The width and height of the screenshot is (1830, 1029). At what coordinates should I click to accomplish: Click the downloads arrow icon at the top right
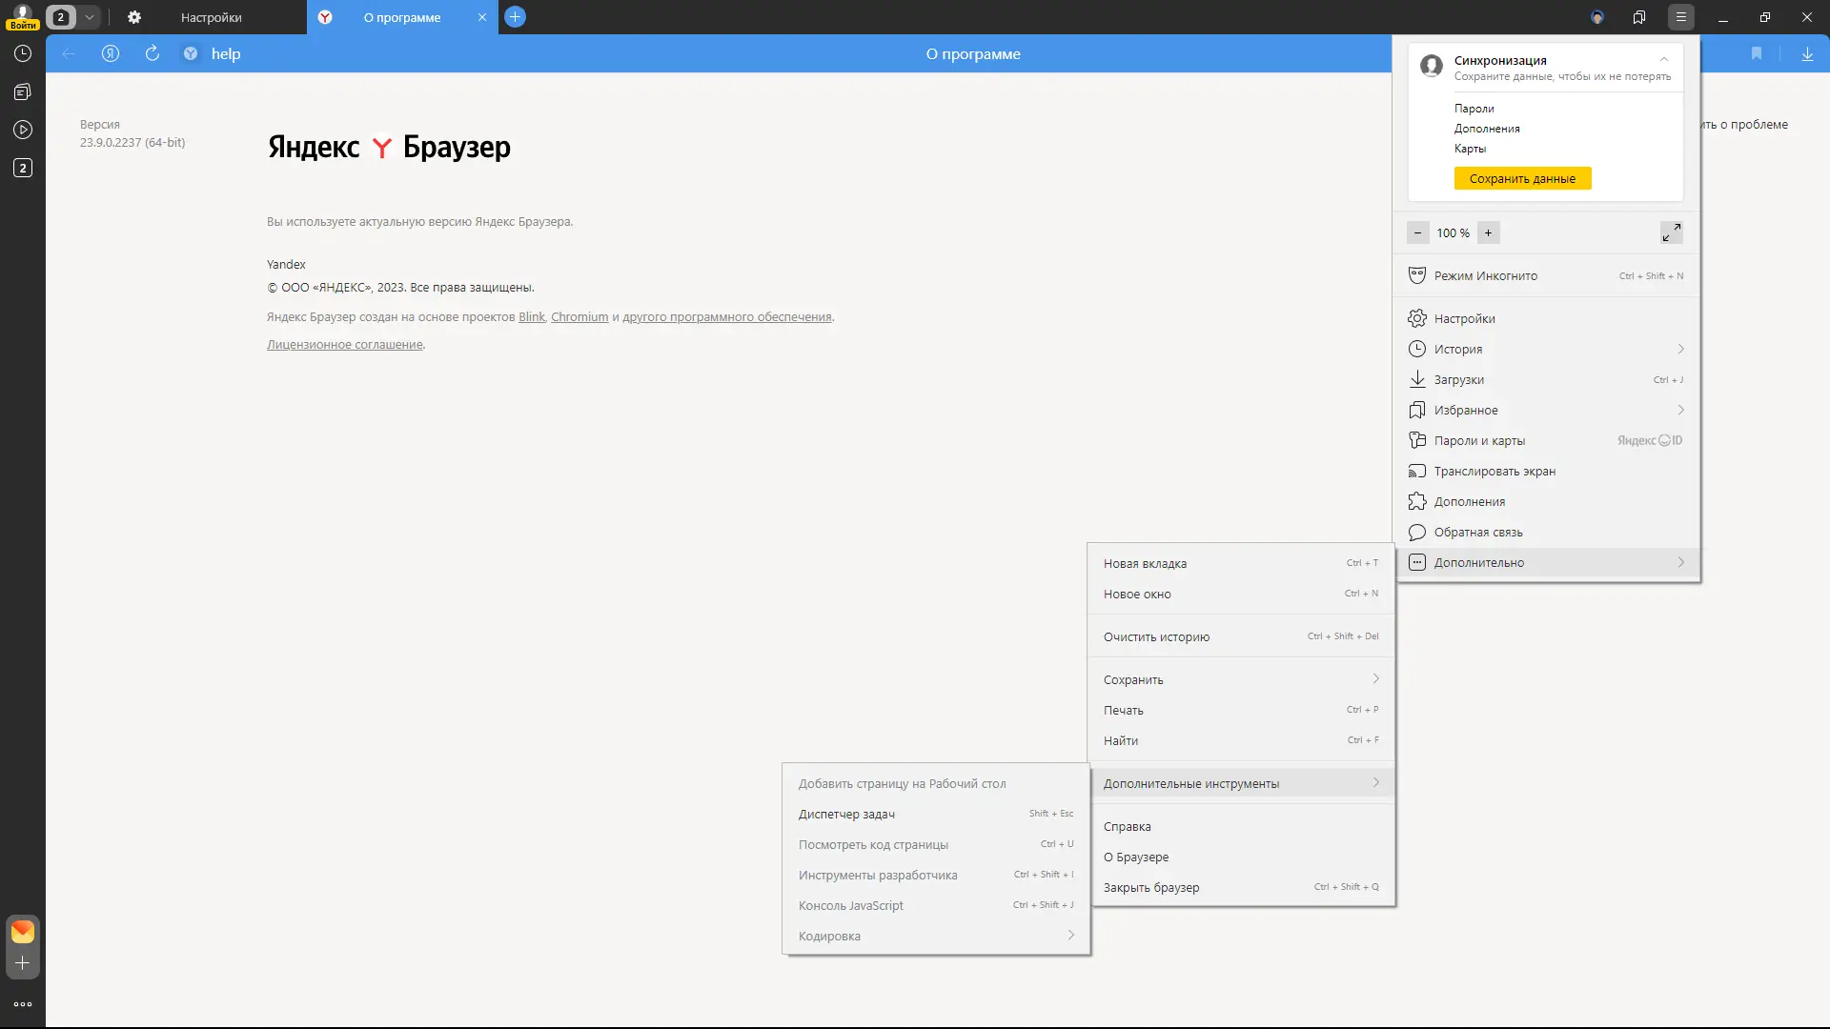(x=1807, y=53)
